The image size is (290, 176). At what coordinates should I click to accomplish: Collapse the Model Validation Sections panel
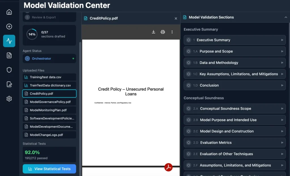point(285,17)
